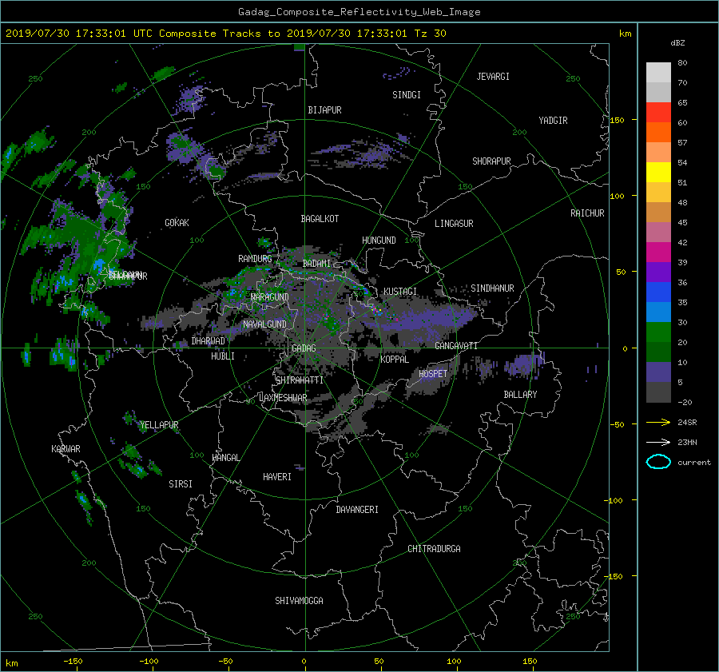Click the SHIVAMOGGA city label
This screenshot has width=719, height=672.
coord(299,601)
